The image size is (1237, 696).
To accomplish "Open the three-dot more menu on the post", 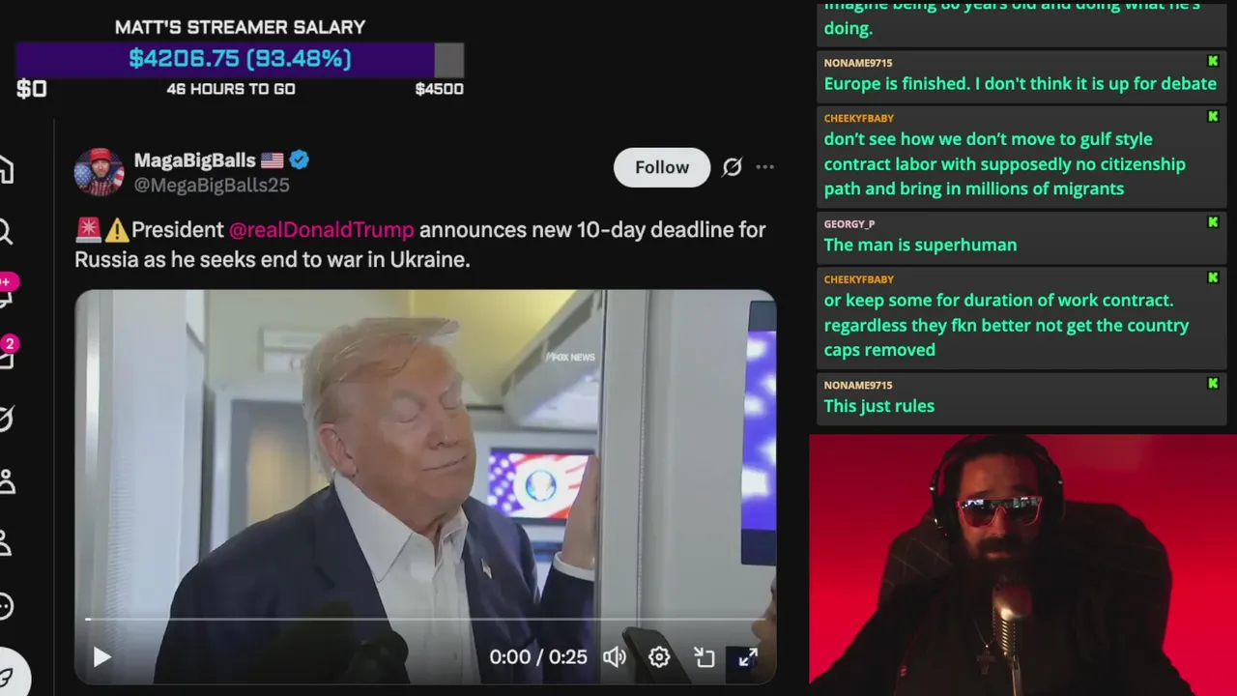I will pyautogui.click(x=764, y=167).
